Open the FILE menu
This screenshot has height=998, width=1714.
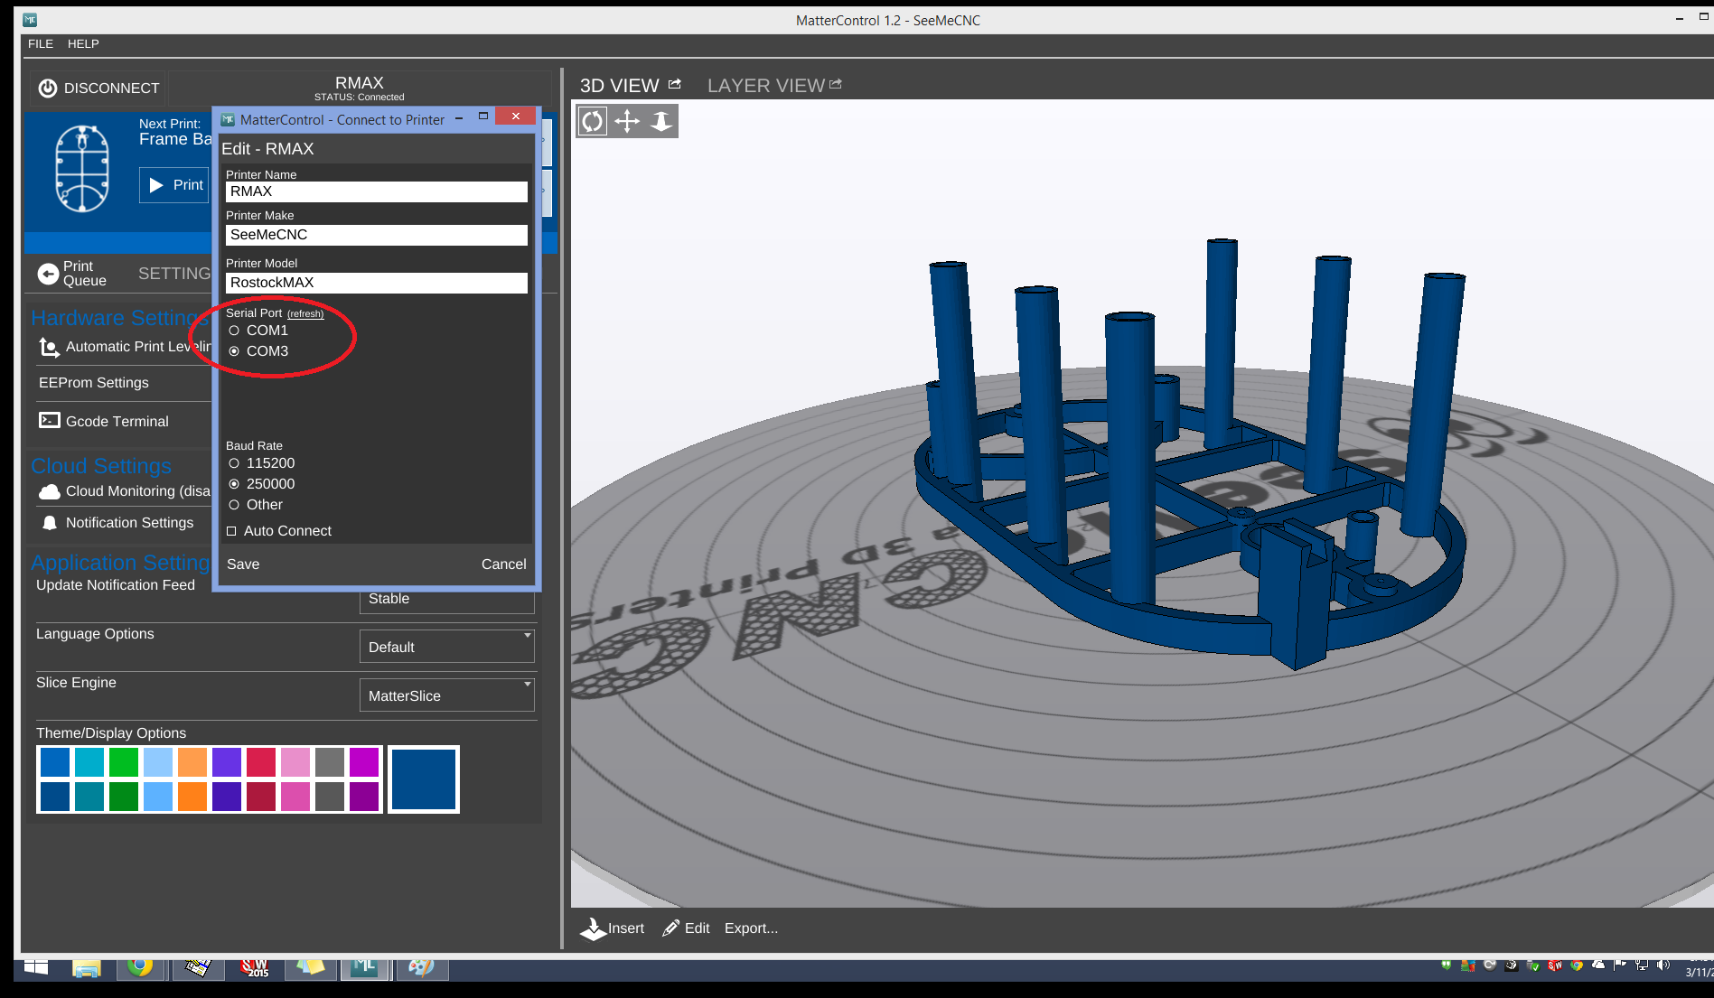pos(41,43)
